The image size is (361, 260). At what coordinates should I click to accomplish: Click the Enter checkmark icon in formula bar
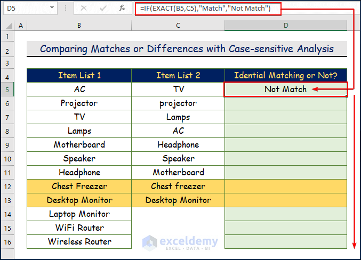pyautogui.click(x=102, y=8)
